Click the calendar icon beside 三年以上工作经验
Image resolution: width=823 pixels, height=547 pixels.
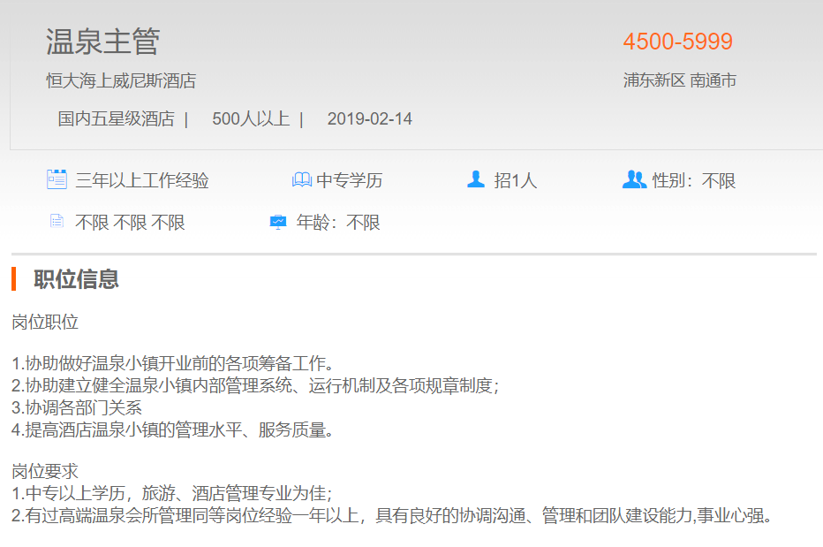tap(57, 179)
